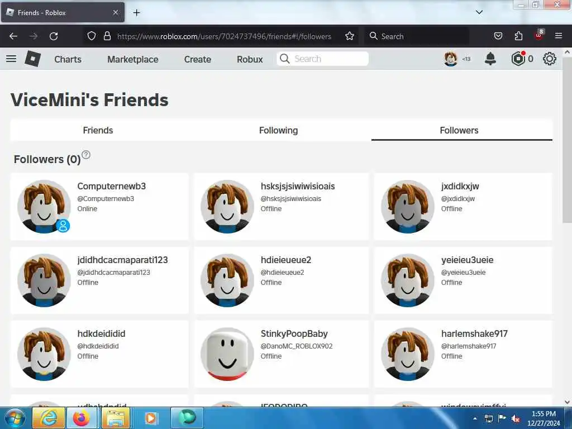This screenshot has height=429, width=572.
Task: Open the Robux navigation item
Action: [x=250, y=59]
